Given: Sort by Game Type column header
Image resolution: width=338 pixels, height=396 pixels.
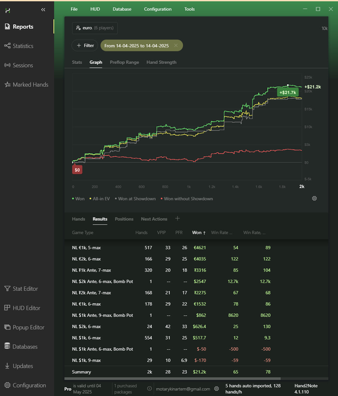Looking at the screenshot, I should [x=83, y=233].
